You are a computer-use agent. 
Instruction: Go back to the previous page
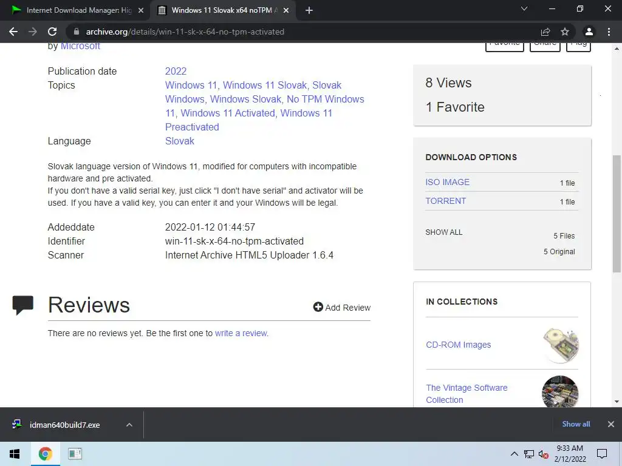pyautogui.click(x=13, y=32)
